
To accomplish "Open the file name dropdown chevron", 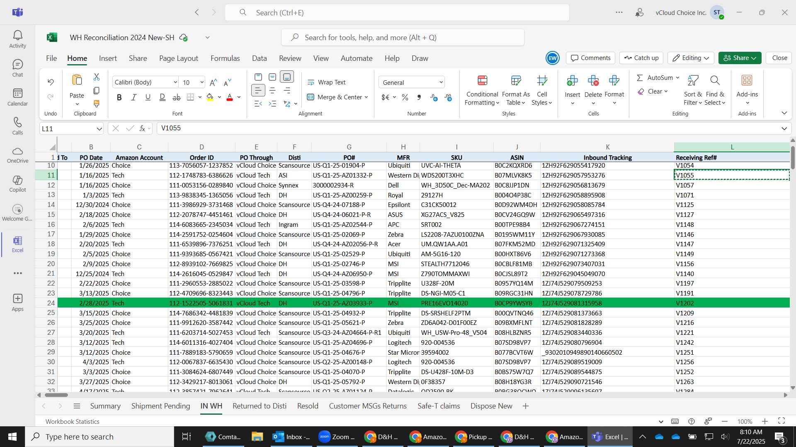I will click(207, 38).
